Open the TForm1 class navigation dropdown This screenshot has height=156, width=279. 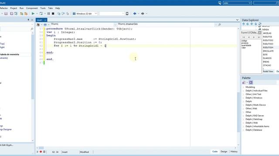tap(115, 24)
